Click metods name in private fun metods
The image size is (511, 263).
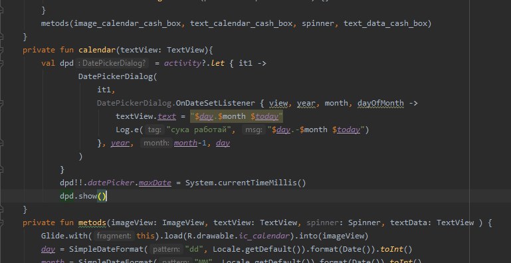tap(92, 222)
